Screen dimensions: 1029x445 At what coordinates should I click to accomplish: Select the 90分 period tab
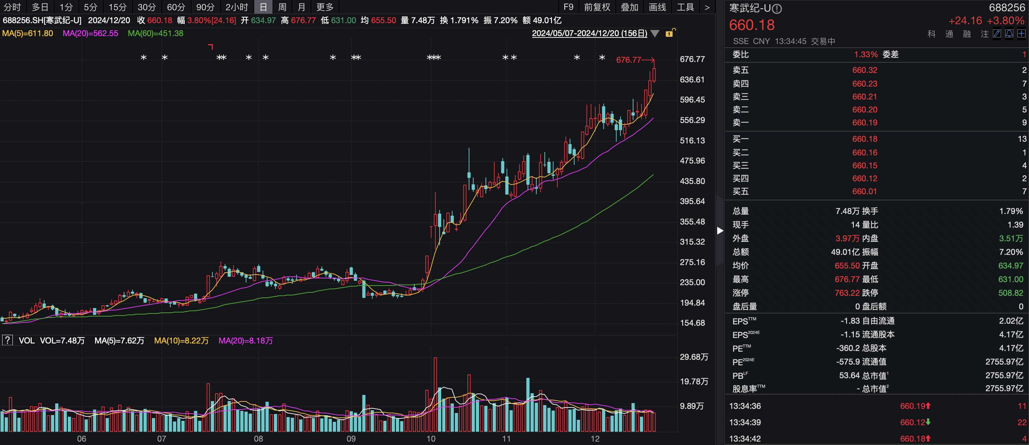(x=205, y=7)
